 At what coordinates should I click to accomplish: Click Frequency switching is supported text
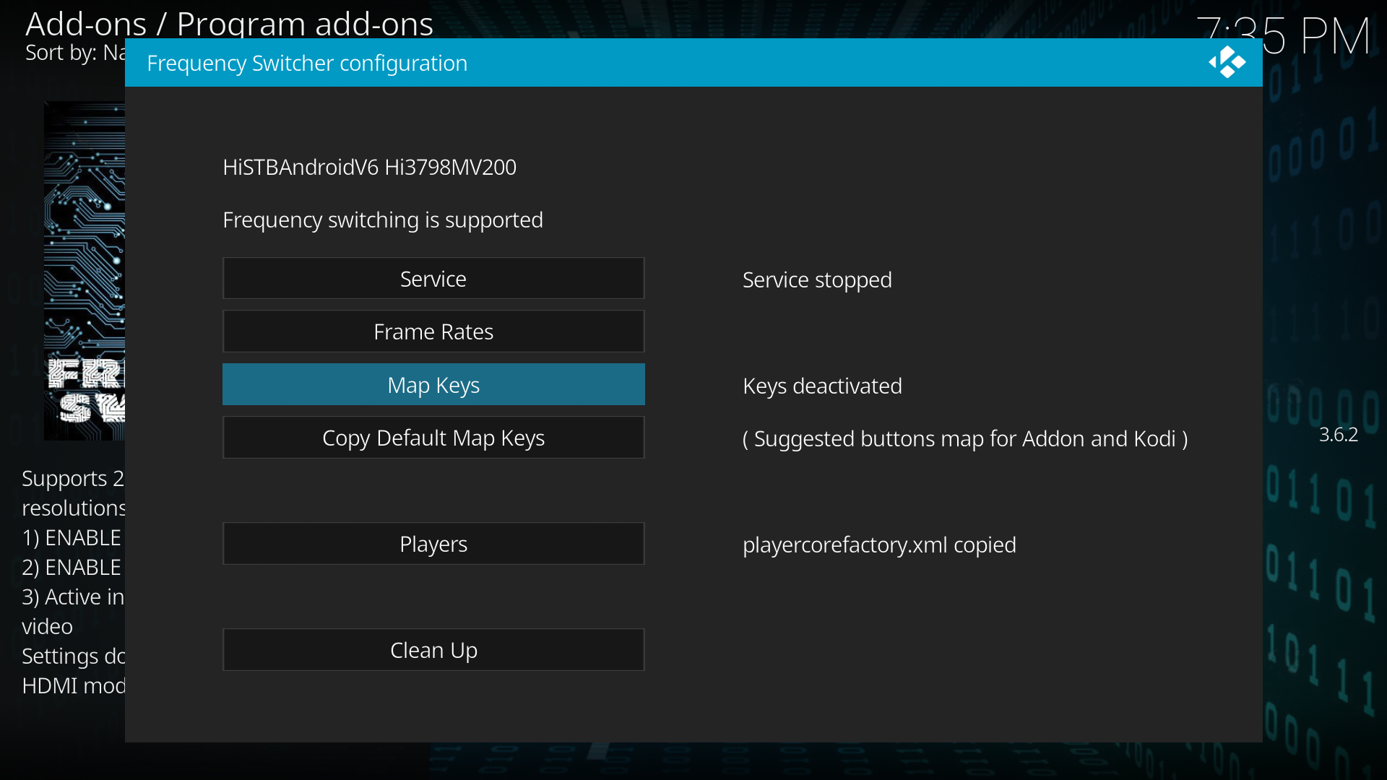coord(383,220)
